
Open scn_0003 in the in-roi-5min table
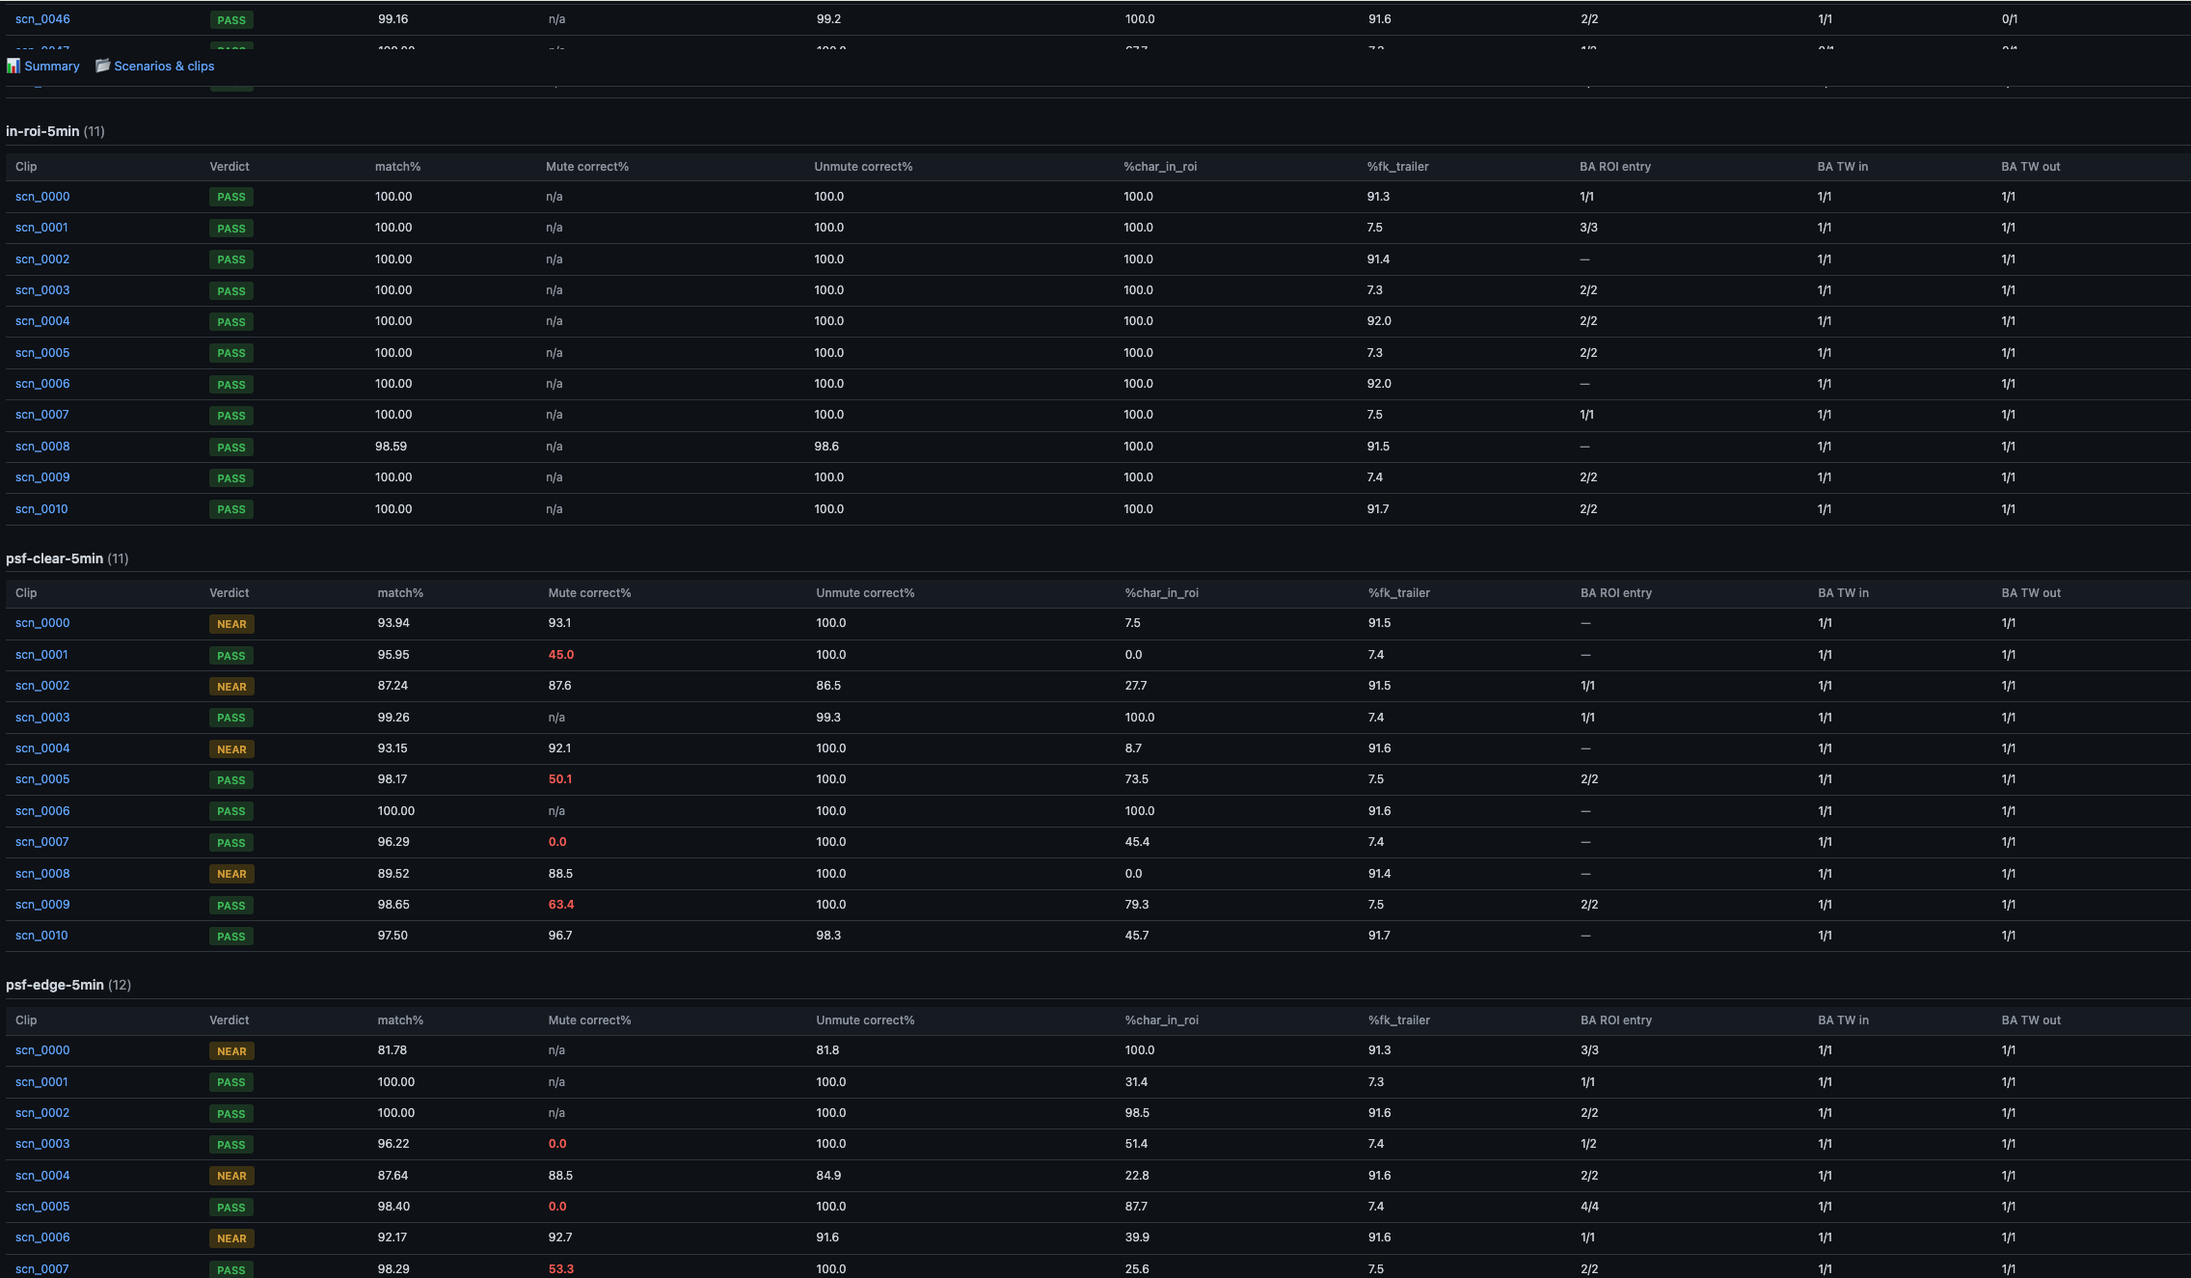tap(42, 290)
